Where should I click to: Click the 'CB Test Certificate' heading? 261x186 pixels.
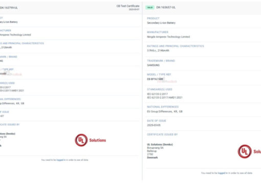point(128,6)
